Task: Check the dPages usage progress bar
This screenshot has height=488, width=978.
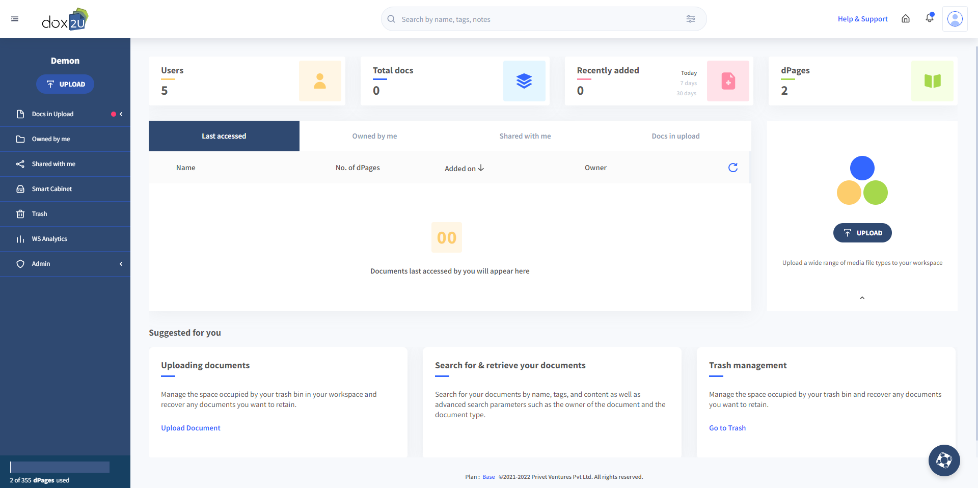Action: (x=60, y=467)
